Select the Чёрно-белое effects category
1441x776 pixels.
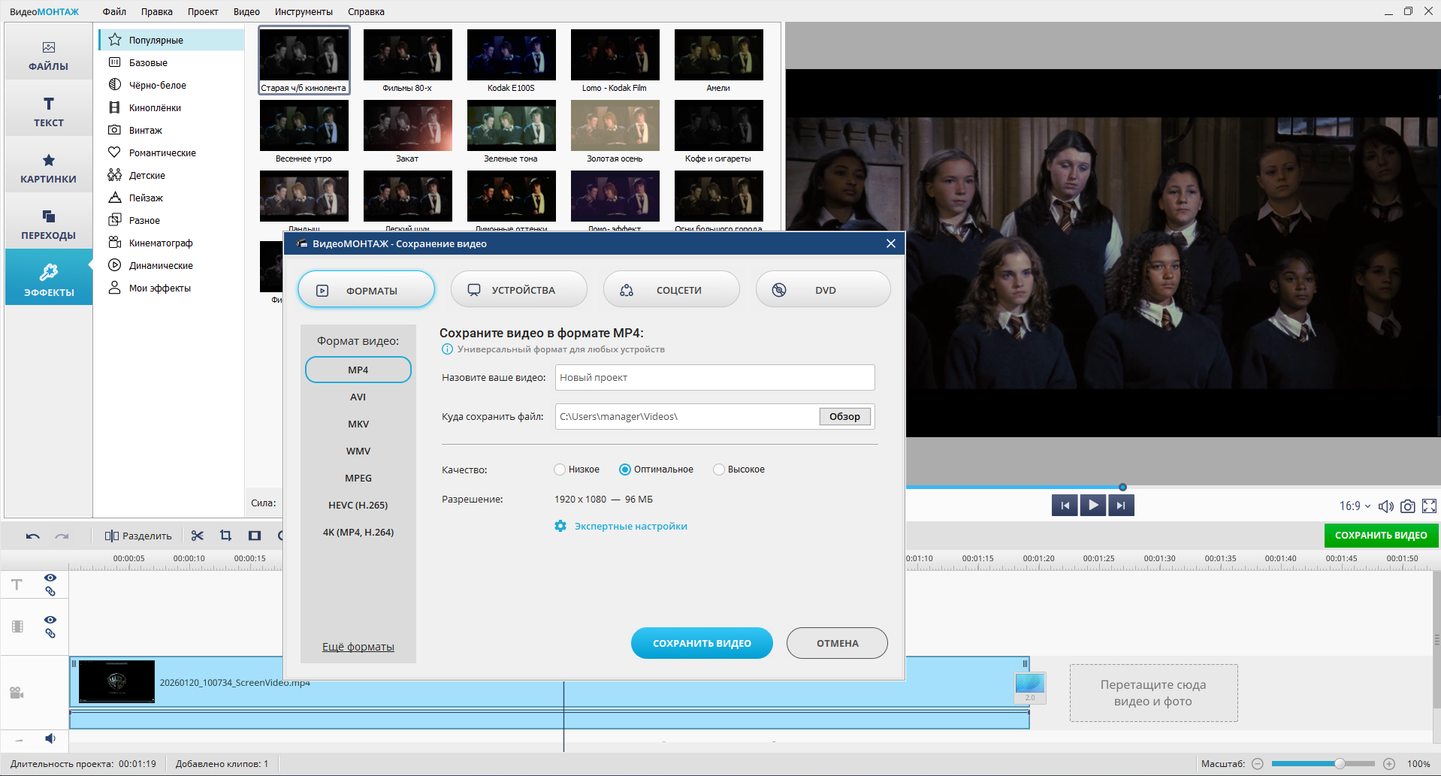172,85
